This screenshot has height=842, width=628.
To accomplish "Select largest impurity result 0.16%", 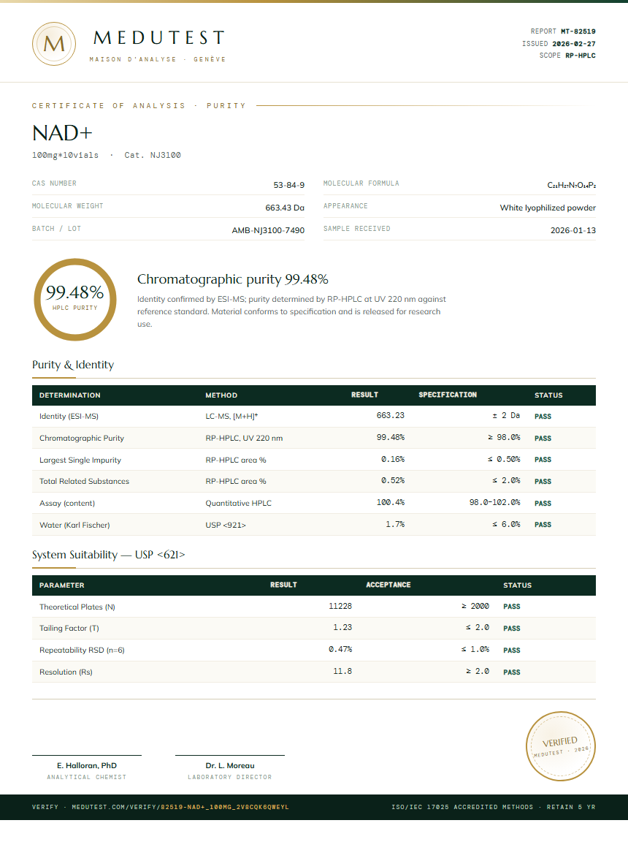I will [x=393, y=459].
